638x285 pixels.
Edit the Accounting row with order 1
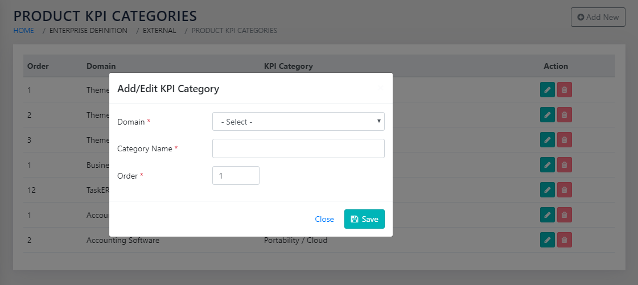point(547,215)
